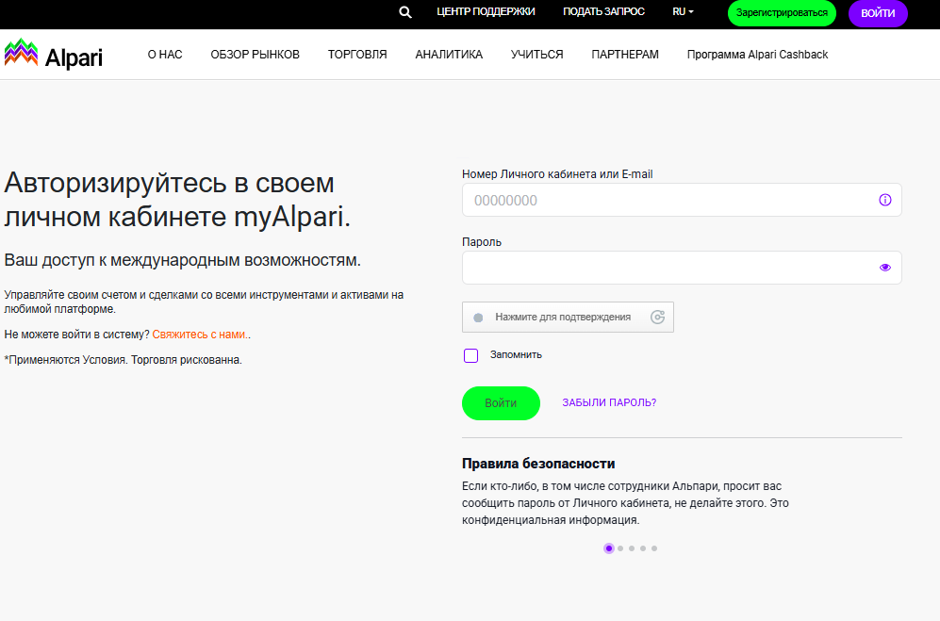Select the third carousel dot
The height and width of the screenshot is (621, 940).
point(632,548)
